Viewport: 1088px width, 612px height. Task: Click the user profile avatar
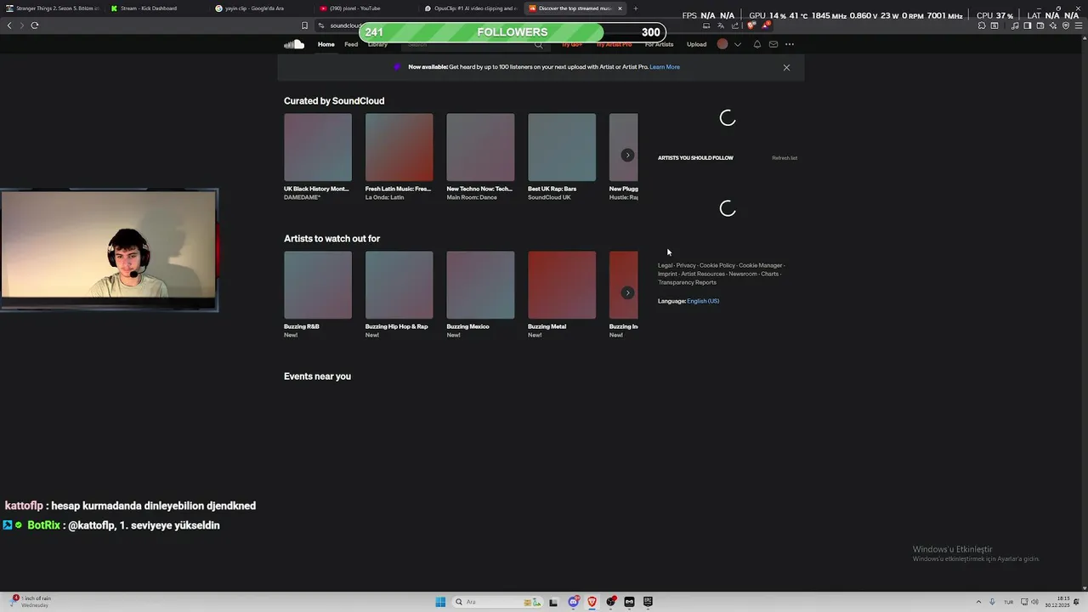[722, 44]
